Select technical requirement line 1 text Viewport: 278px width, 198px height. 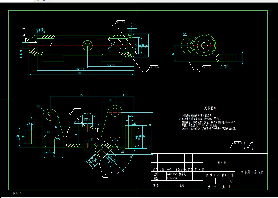click(196, 116)
